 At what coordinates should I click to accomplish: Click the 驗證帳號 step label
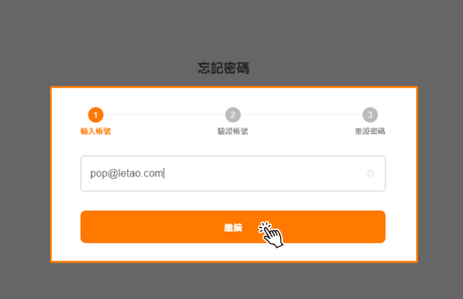[x=233, y=131]
